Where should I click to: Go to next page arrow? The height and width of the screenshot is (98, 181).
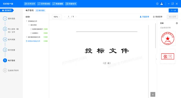point(76,17)
